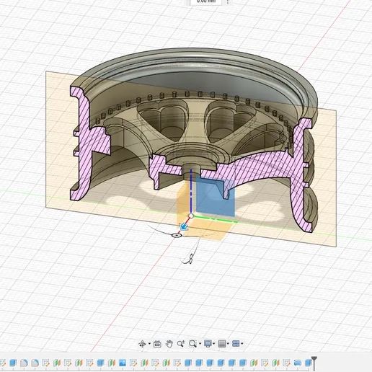Screen dimensions: 372x372
Task: Click the white origin point of the manipulator
Action: tap(191, 216)
